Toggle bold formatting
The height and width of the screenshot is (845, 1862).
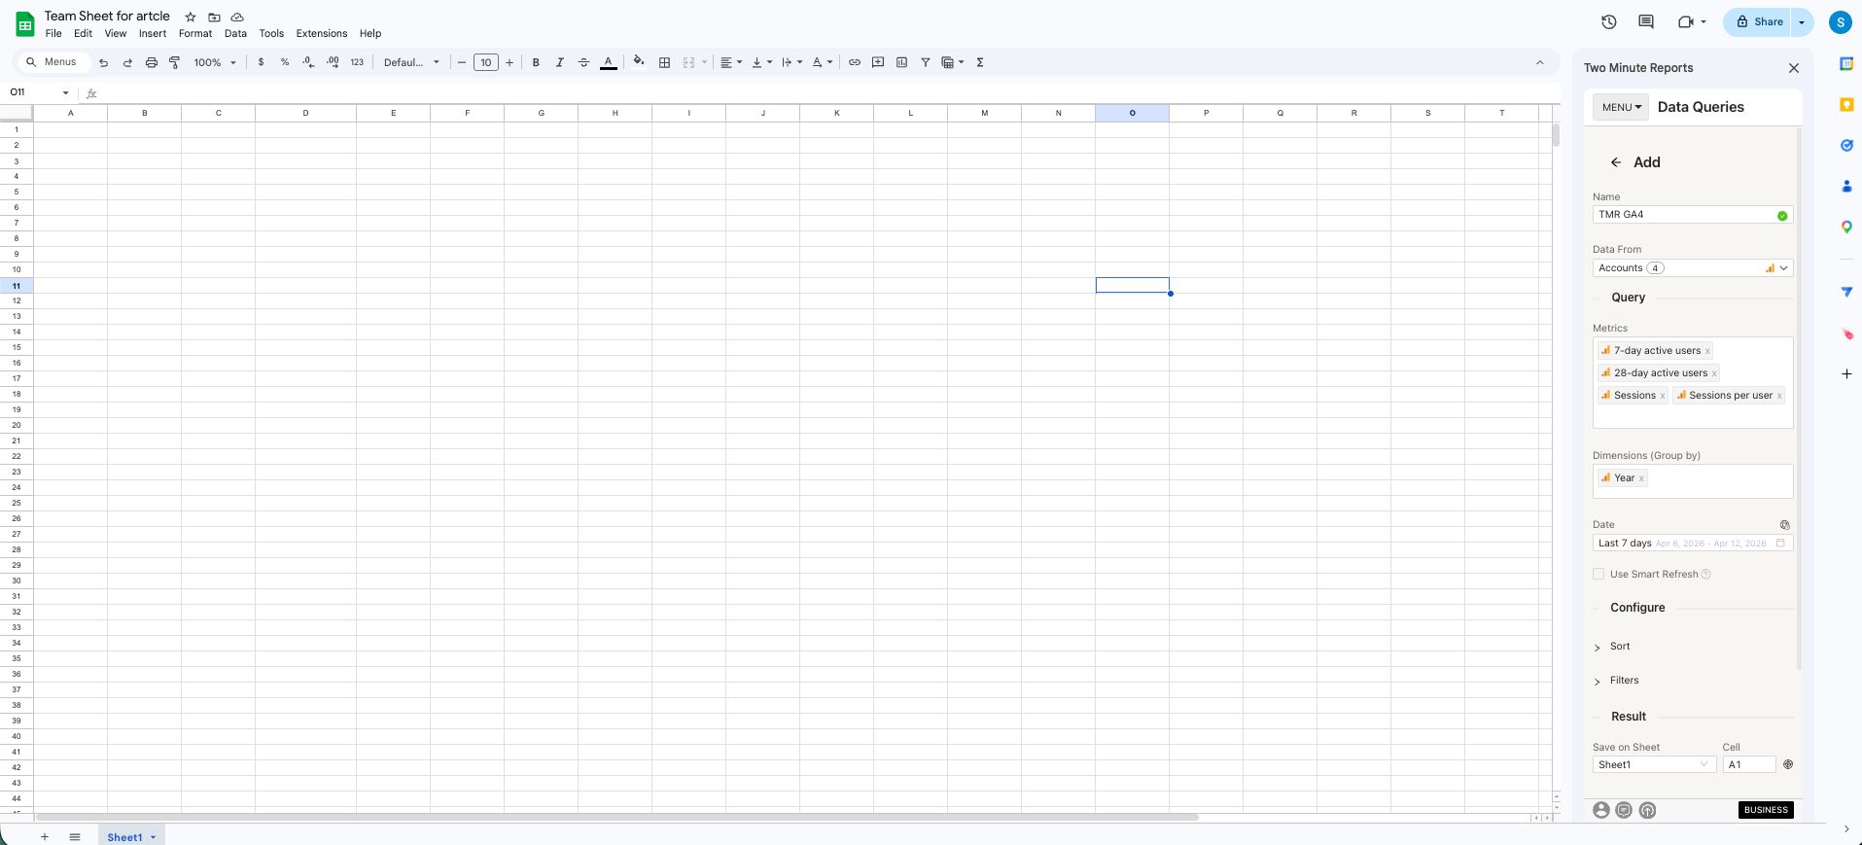point(536,62)
